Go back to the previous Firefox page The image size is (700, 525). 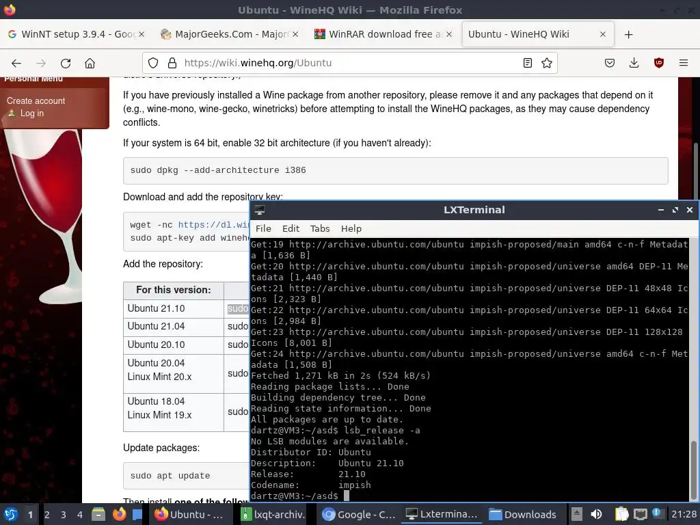(x=16, y=64)
